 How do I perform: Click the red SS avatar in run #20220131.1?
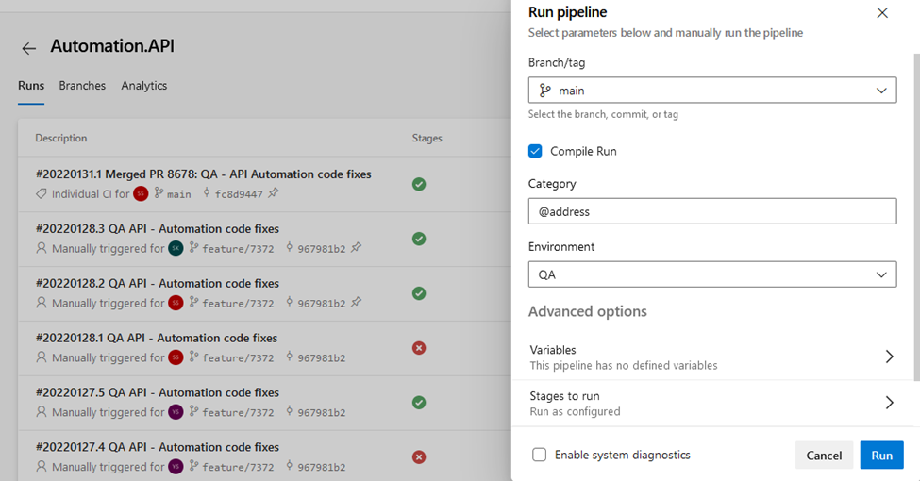coord(141,193)
